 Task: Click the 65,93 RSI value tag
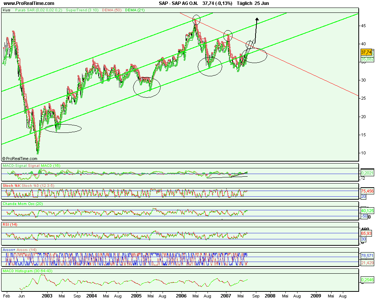coord(366,233)
